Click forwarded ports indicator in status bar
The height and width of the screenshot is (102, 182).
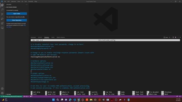[x=31, y=96]
